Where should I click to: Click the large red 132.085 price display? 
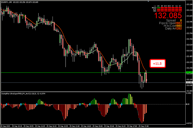168,15
